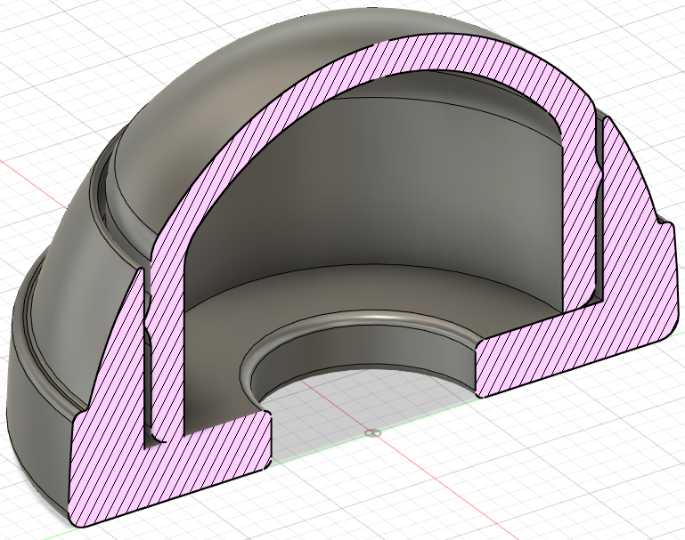Select the origin point on the grid
The height and width of the screenshot is (540, 685).
(x=372, y=433)
